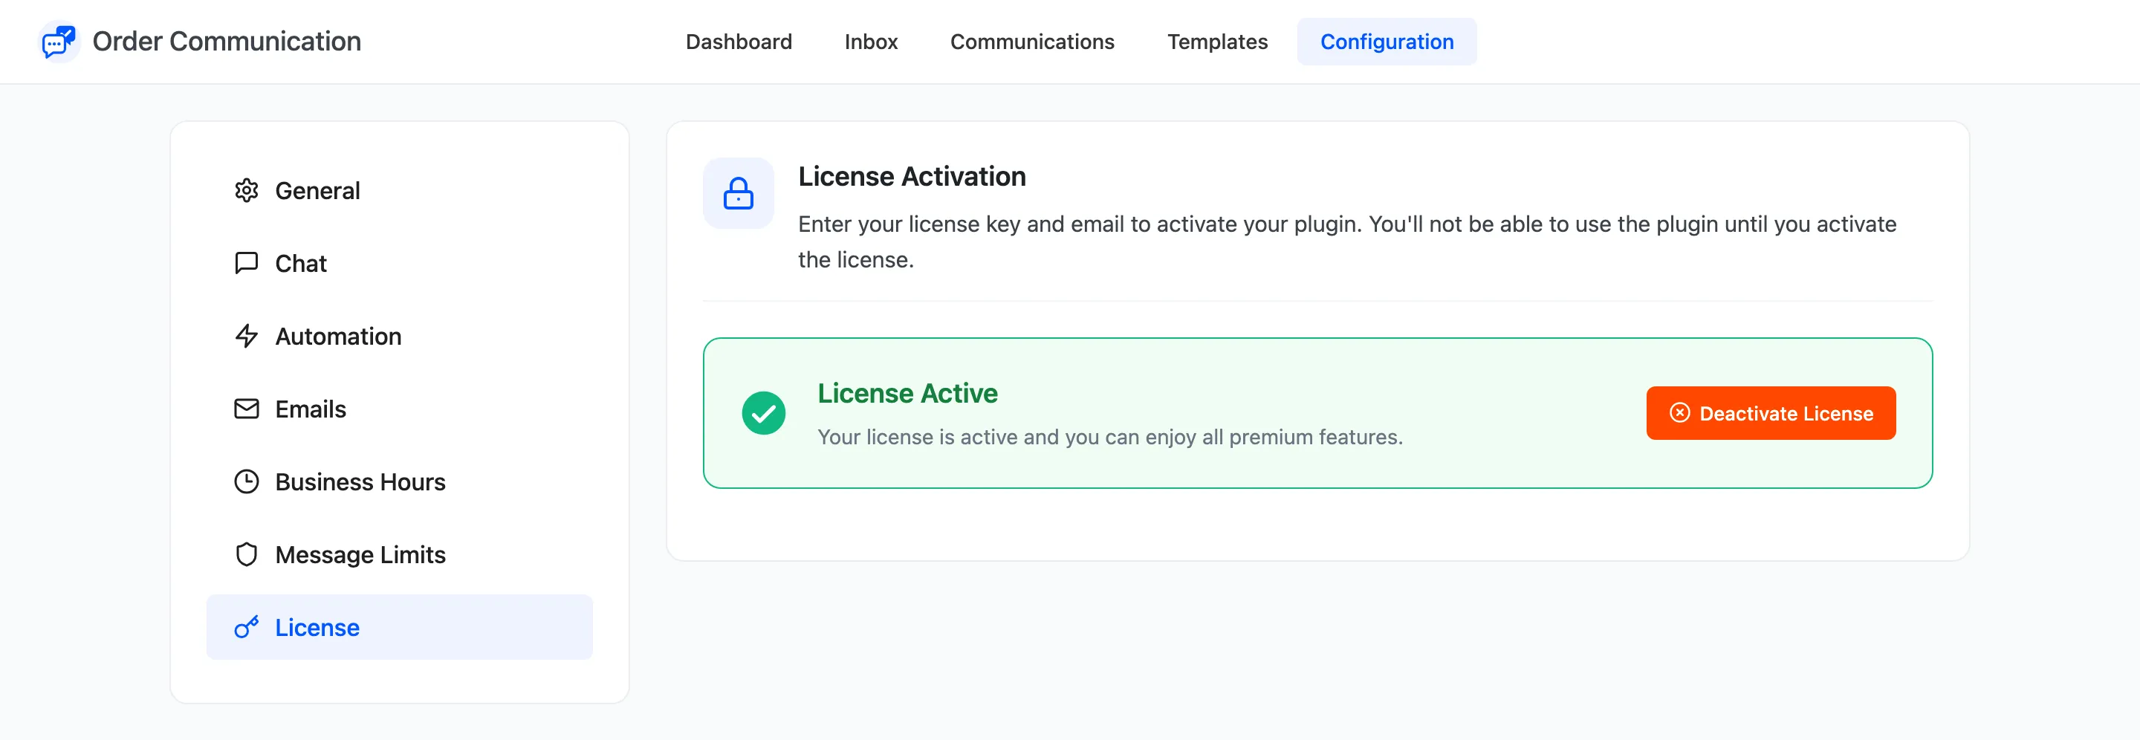Viewport: 2140px width, 740px height.
Task: Select the License sidebar item
Action: pyautogui.click(x=400, y=627)
